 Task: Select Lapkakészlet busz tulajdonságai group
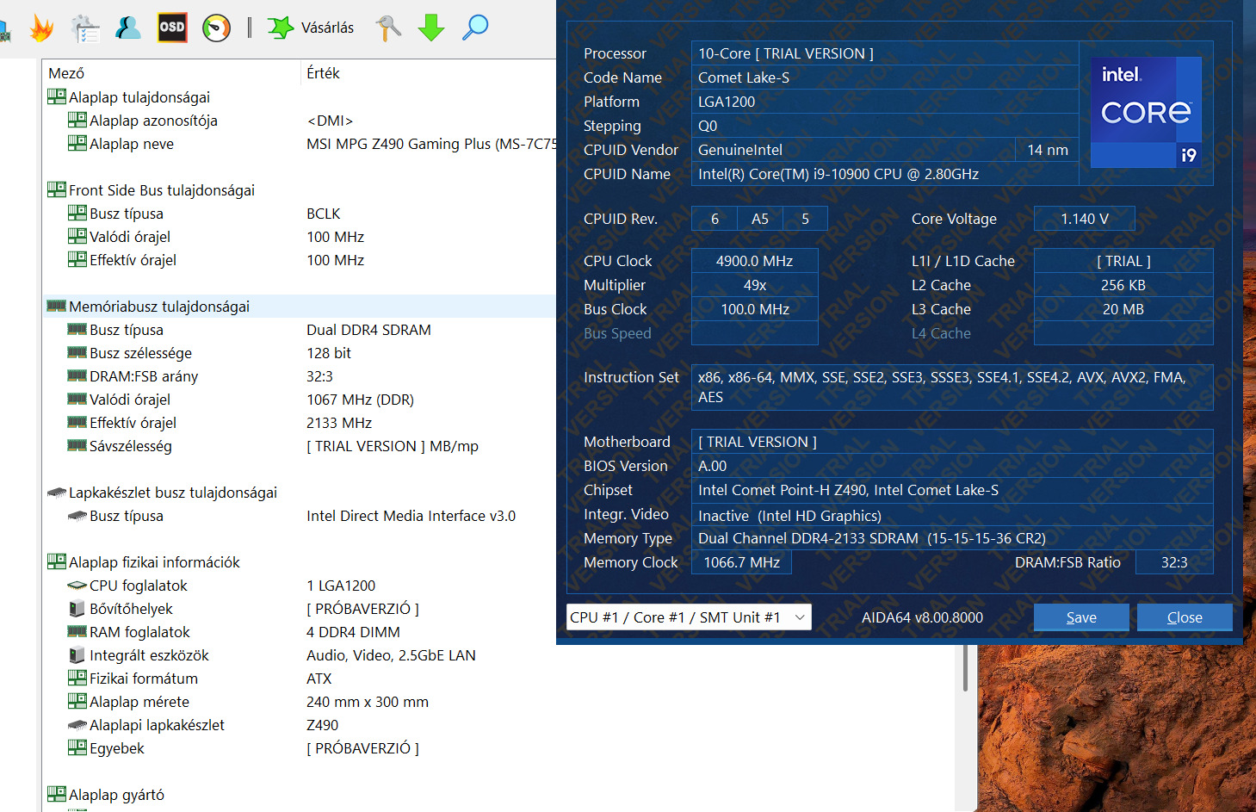[x=300, y=493]
